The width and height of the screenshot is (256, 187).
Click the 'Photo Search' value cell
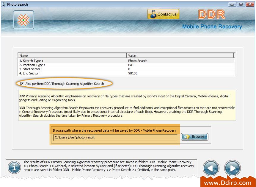click(x=138, y=61)
